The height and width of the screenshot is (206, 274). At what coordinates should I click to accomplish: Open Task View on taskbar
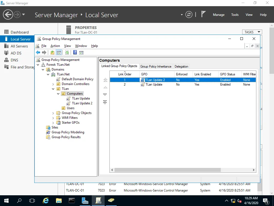point(32,201)
